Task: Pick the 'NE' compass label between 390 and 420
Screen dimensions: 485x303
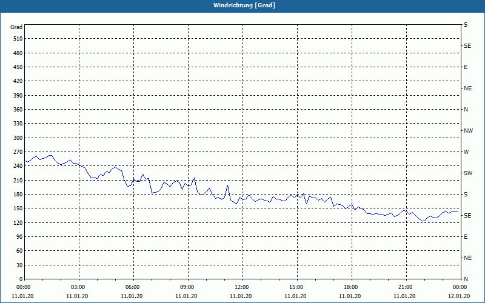Action: click(467, 88)
